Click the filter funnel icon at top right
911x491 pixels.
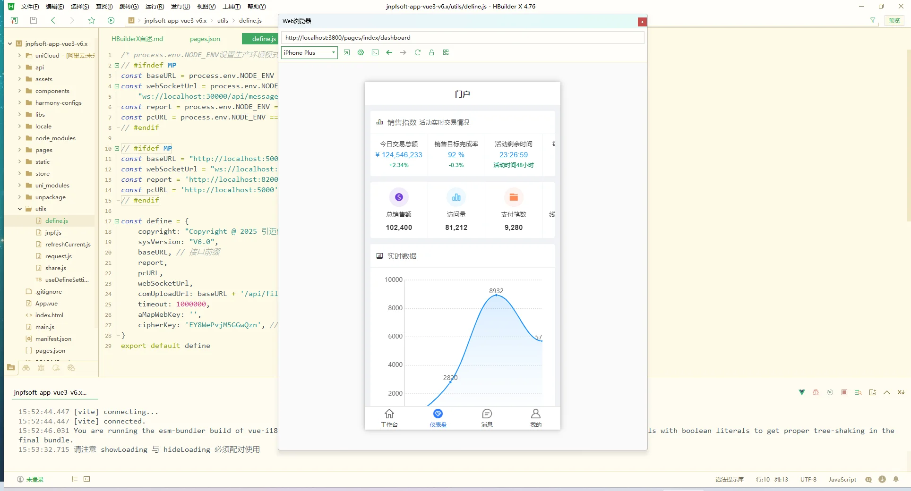tap(873, 20)
